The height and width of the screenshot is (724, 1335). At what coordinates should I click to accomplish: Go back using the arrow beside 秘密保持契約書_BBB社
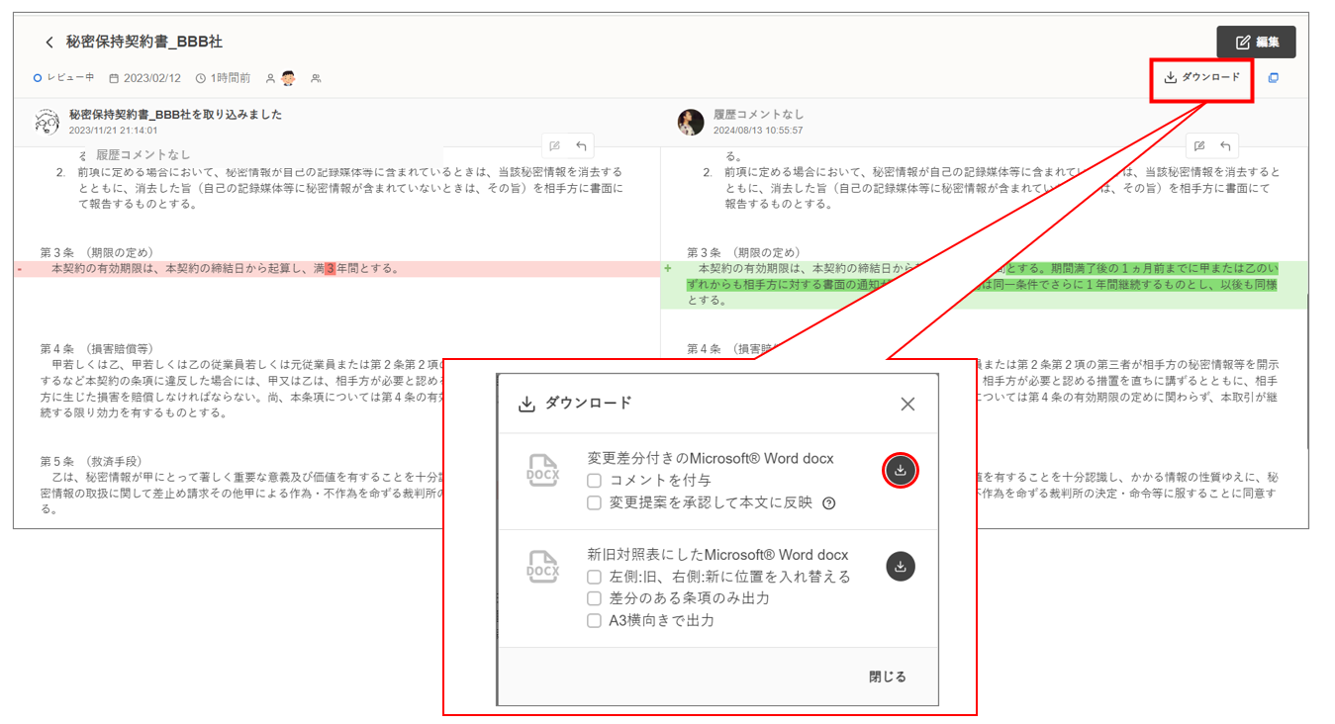(49, 43)
